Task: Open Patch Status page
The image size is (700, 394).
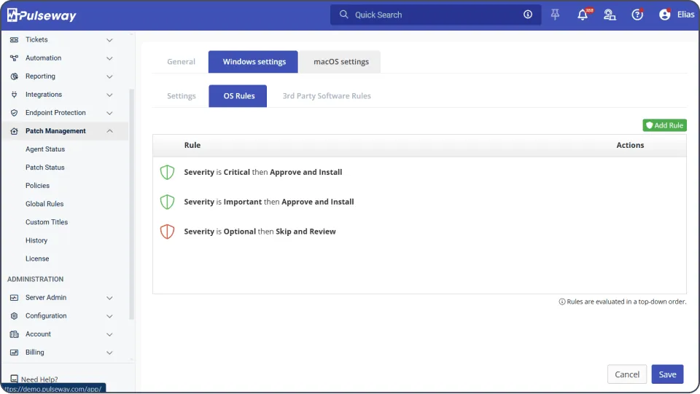Action: pyautogui.click(x=44, y=168)
